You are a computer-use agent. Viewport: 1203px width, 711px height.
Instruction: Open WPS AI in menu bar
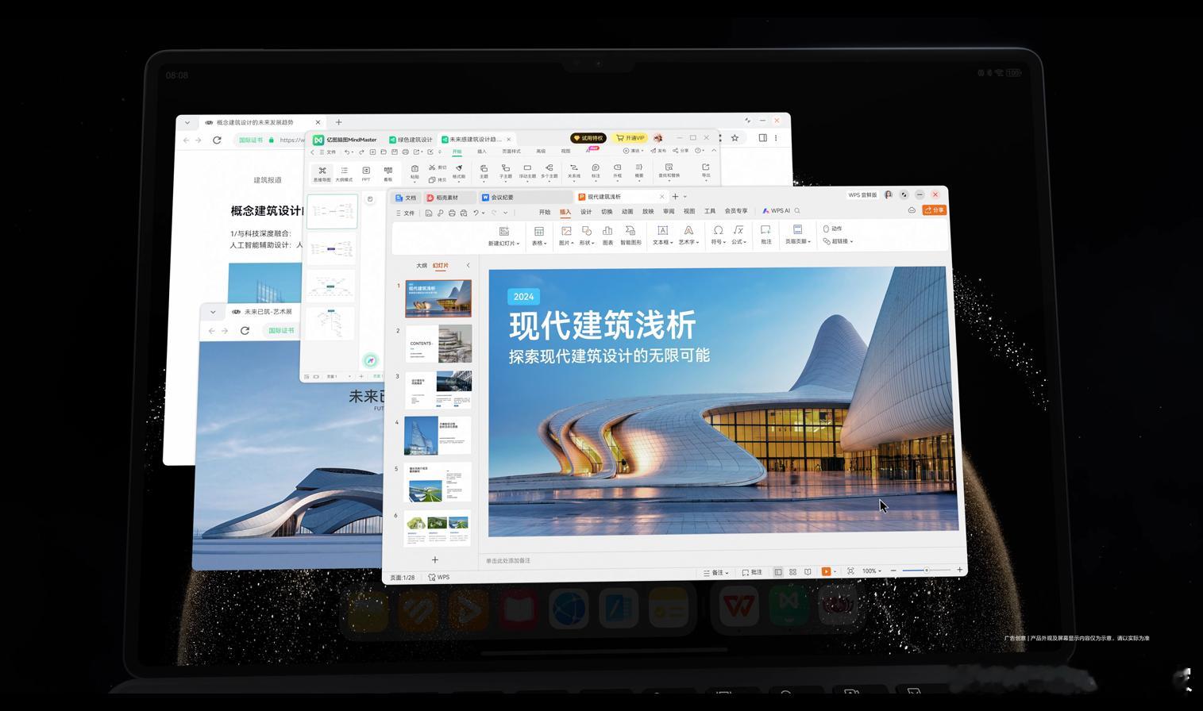[777, 211]
